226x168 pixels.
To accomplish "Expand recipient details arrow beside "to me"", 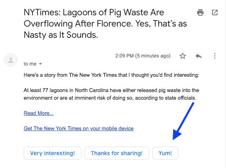I will (40, 64).
